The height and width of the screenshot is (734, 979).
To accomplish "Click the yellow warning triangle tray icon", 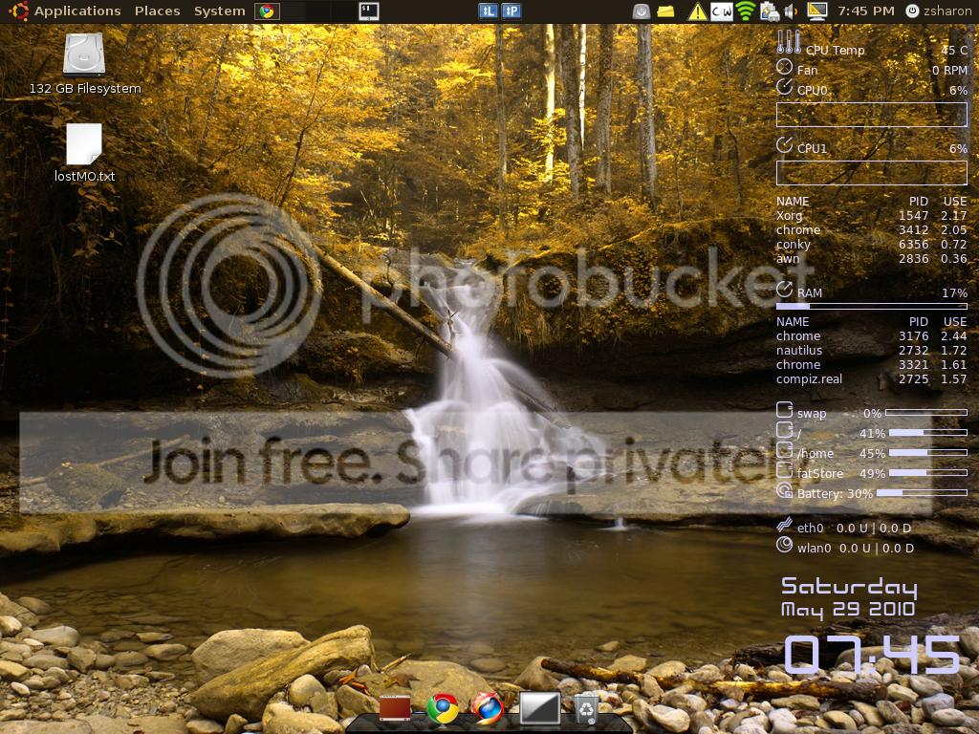I will pyautogui.click(x=697, y=11).
